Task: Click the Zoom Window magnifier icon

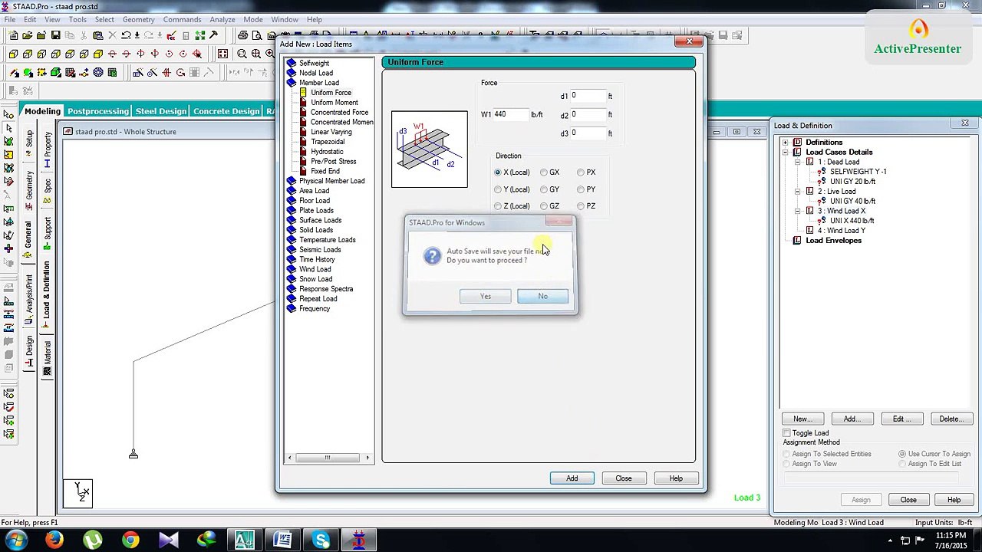Action: 242,54
